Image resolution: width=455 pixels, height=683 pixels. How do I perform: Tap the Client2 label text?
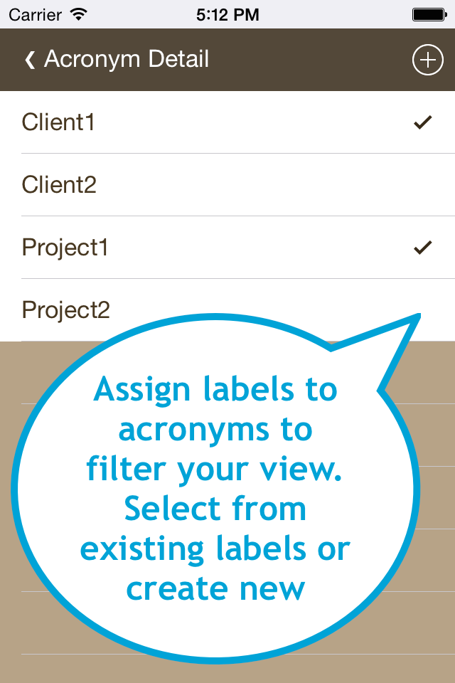coord(59,185)
